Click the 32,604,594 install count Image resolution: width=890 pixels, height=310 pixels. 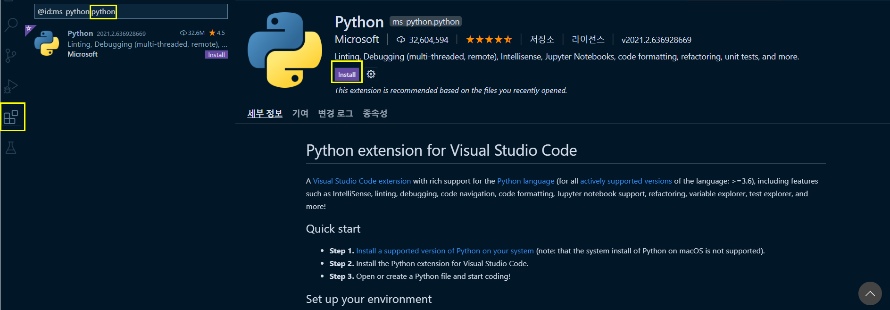tap(422, 40)
